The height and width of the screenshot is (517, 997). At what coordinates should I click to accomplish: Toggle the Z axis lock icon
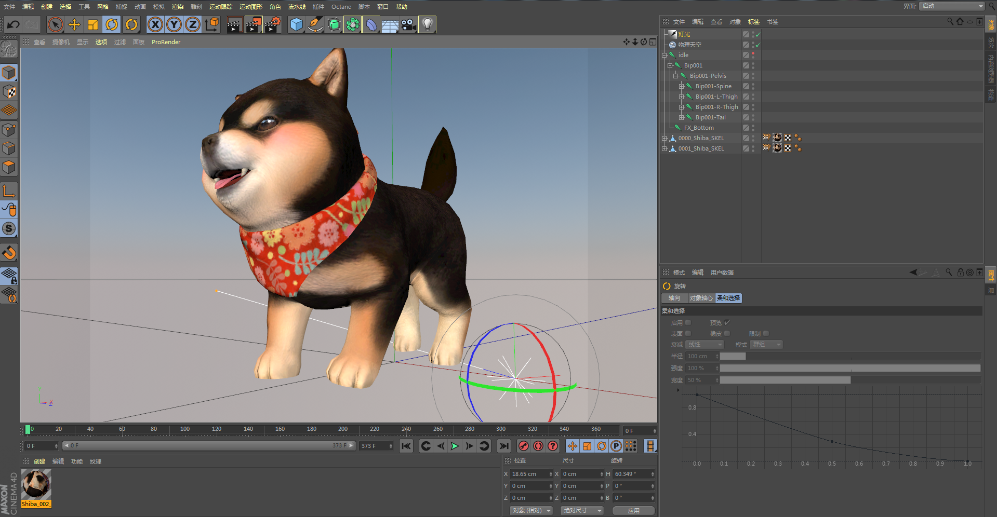point(193,24)
